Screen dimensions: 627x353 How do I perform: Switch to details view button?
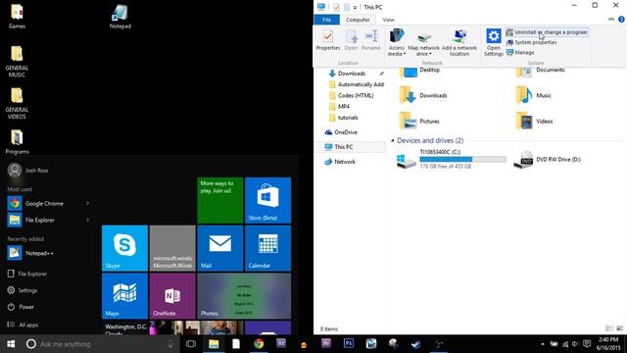[x=609, y=328]
